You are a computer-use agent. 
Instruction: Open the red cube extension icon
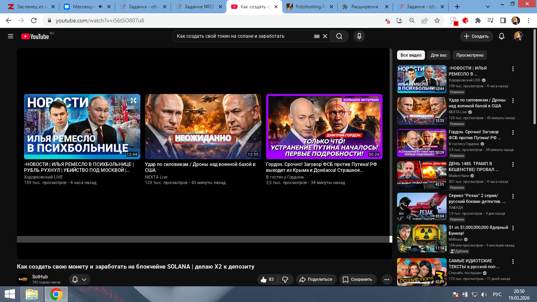click(465, 20)
